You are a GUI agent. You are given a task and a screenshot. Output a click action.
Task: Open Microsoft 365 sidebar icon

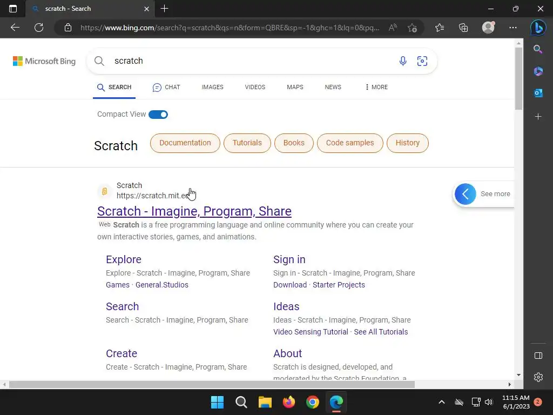(x=538, y=71)
